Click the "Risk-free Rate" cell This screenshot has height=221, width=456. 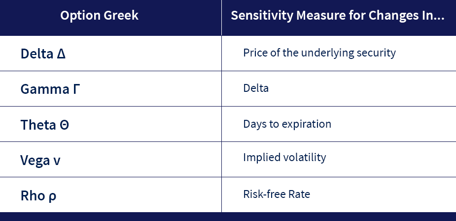tap(277, 194)
